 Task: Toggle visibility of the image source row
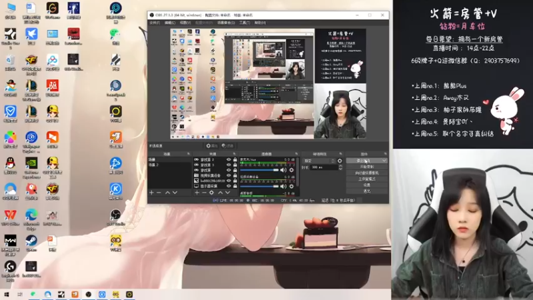pos(229,181)
